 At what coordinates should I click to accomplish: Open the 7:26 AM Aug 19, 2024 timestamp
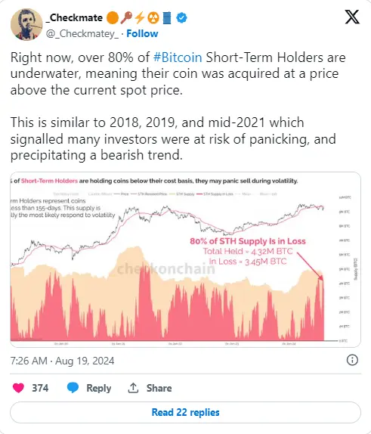coord(62,361)
